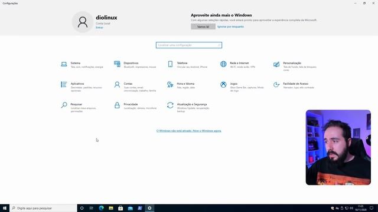Open the Mail app from the taskbar
Screen dimensions: 378x212
[x=130, y=208]
